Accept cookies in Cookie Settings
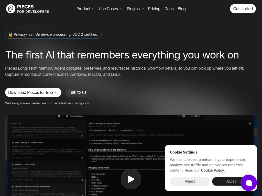Screen dimensions: 262x196 232,181
